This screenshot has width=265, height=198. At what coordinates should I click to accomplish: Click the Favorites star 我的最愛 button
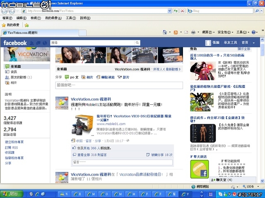[10, 25]
